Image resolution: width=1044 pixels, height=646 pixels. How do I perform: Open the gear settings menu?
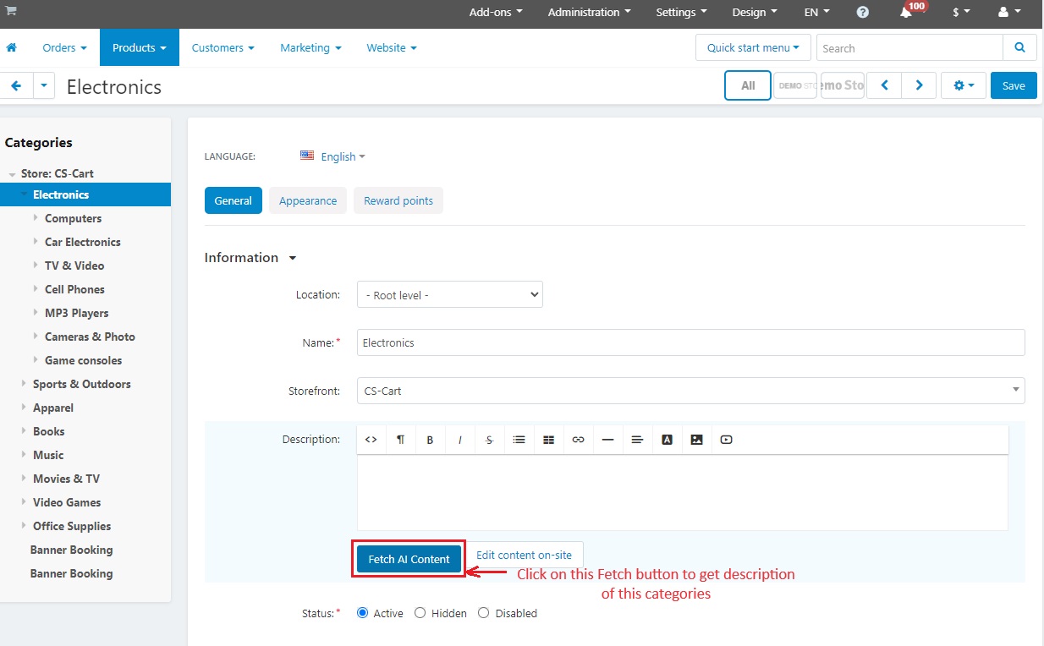click(x=964, y=85)
